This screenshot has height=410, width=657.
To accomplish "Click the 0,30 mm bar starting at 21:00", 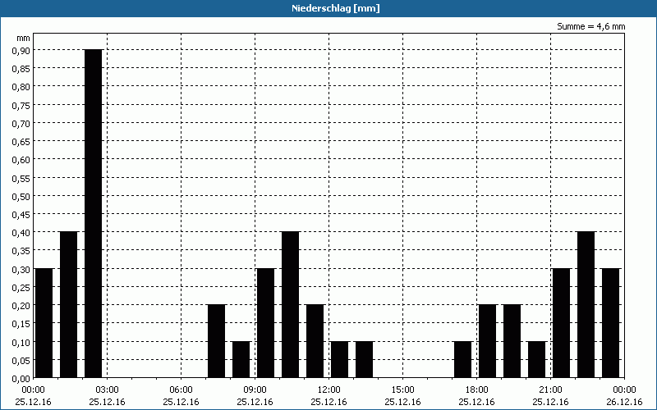I will click(562, 322).
